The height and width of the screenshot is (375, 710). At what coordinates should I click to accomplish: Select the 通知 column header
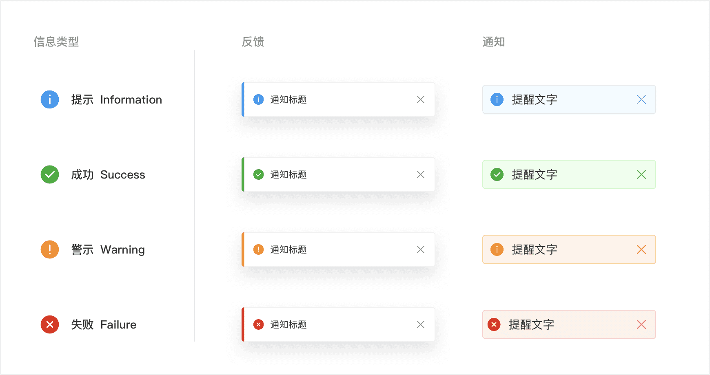click(x=494, y=42)
